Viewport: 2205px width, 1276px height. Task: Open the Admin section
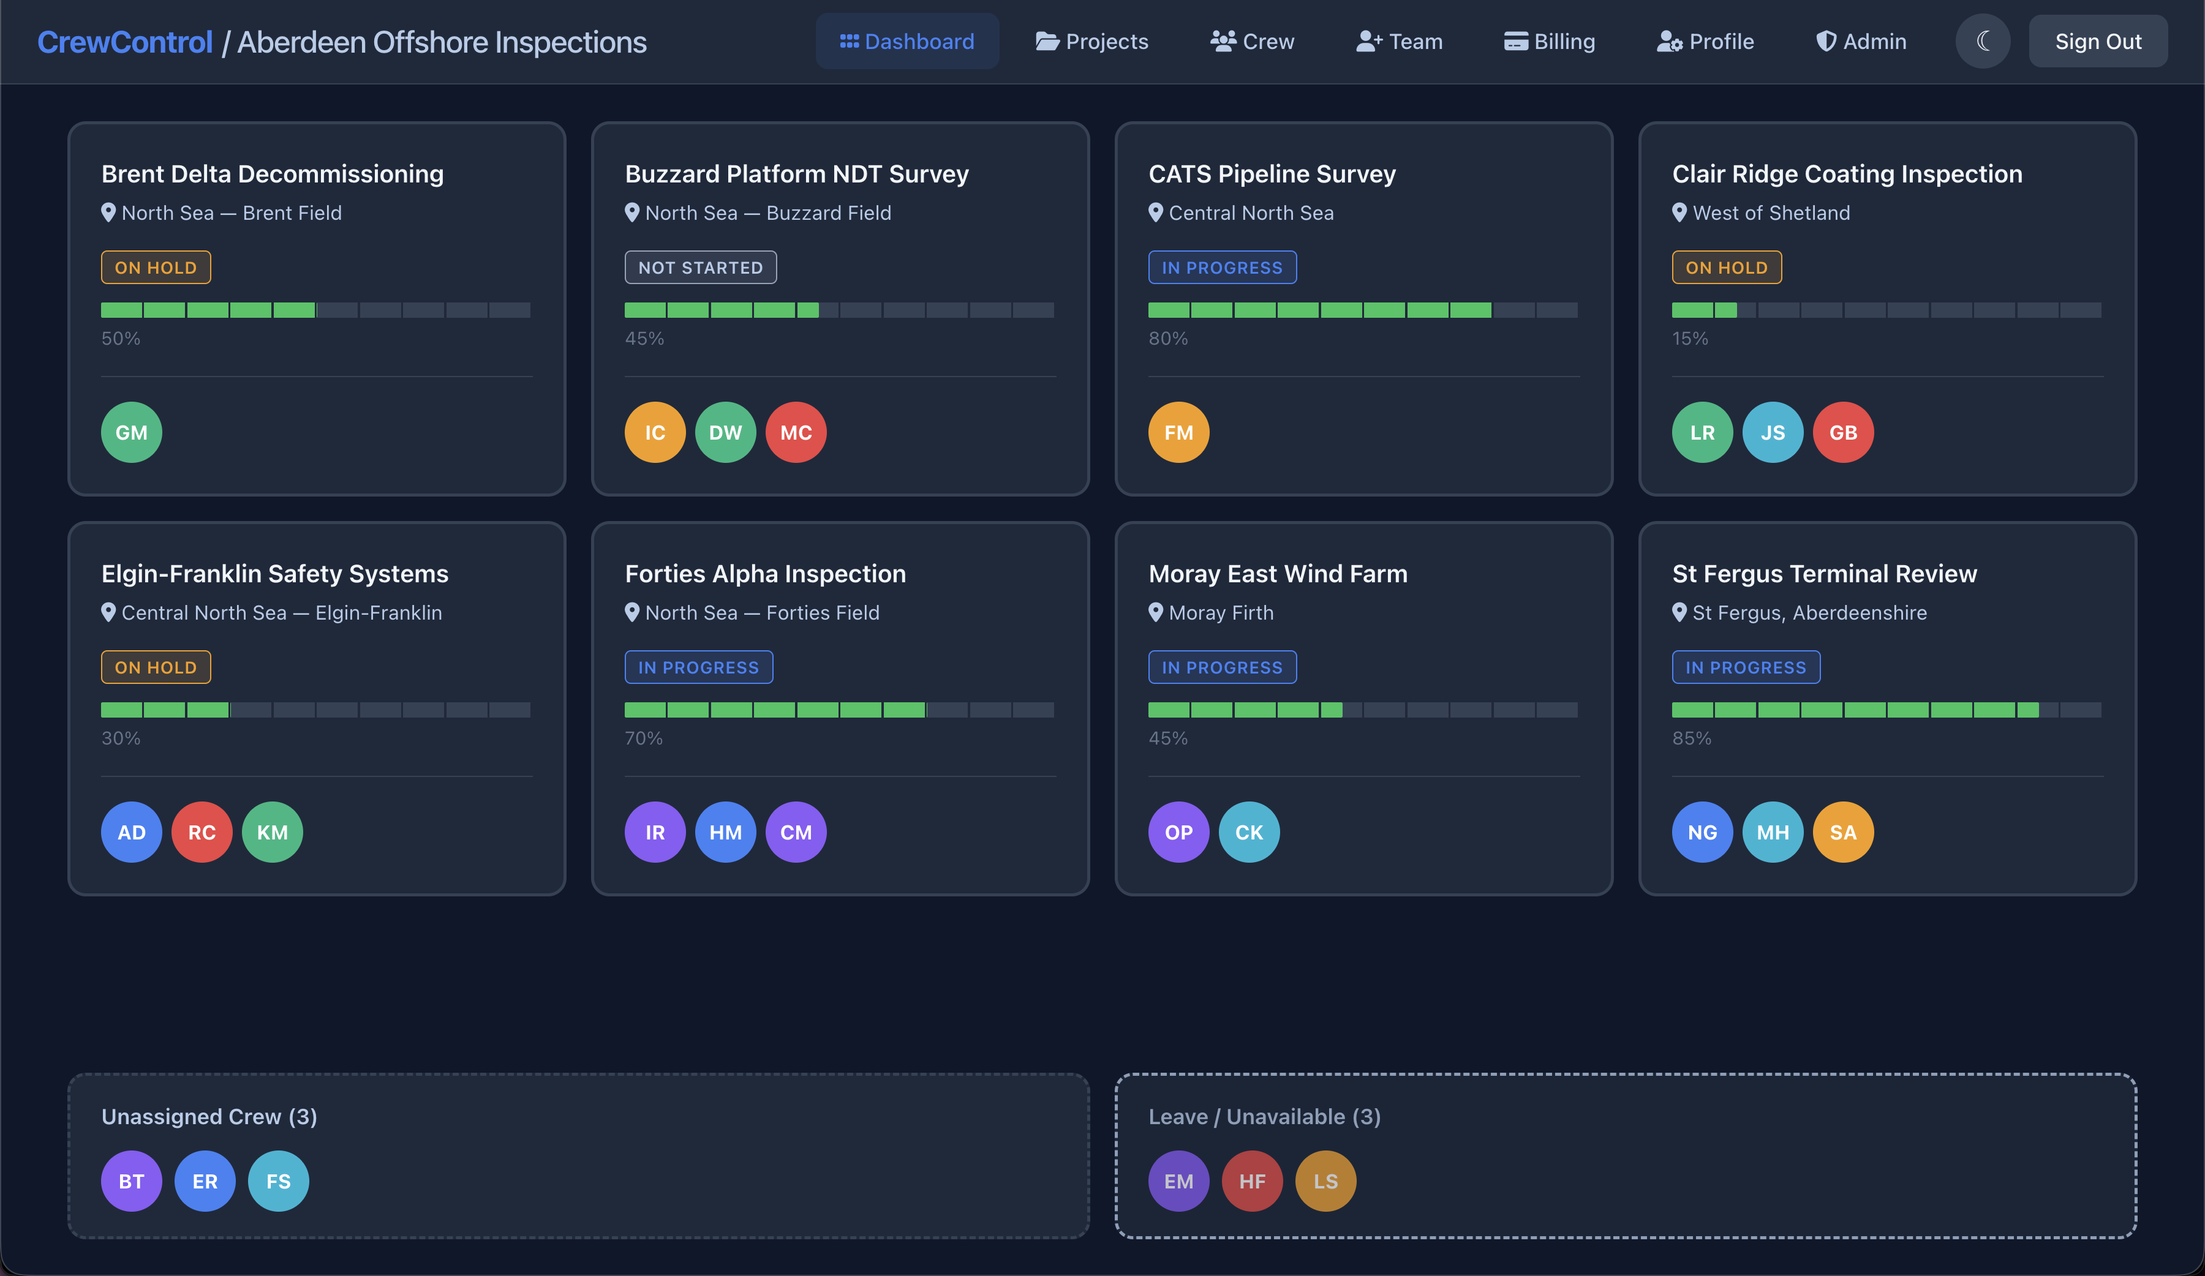click(1860, 41)
